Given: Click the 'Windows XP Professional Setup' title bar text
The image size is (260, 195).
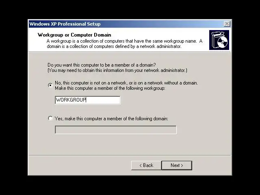Looking at the screenshot, I should point(65,24).
